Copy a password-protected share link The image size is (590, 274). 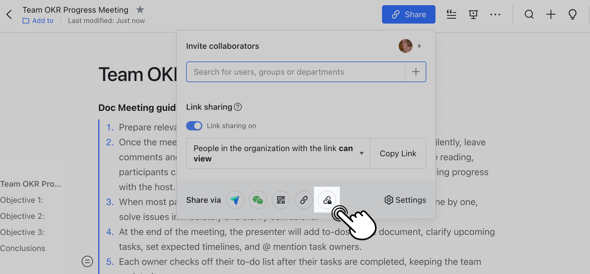[x=327, y=200]
